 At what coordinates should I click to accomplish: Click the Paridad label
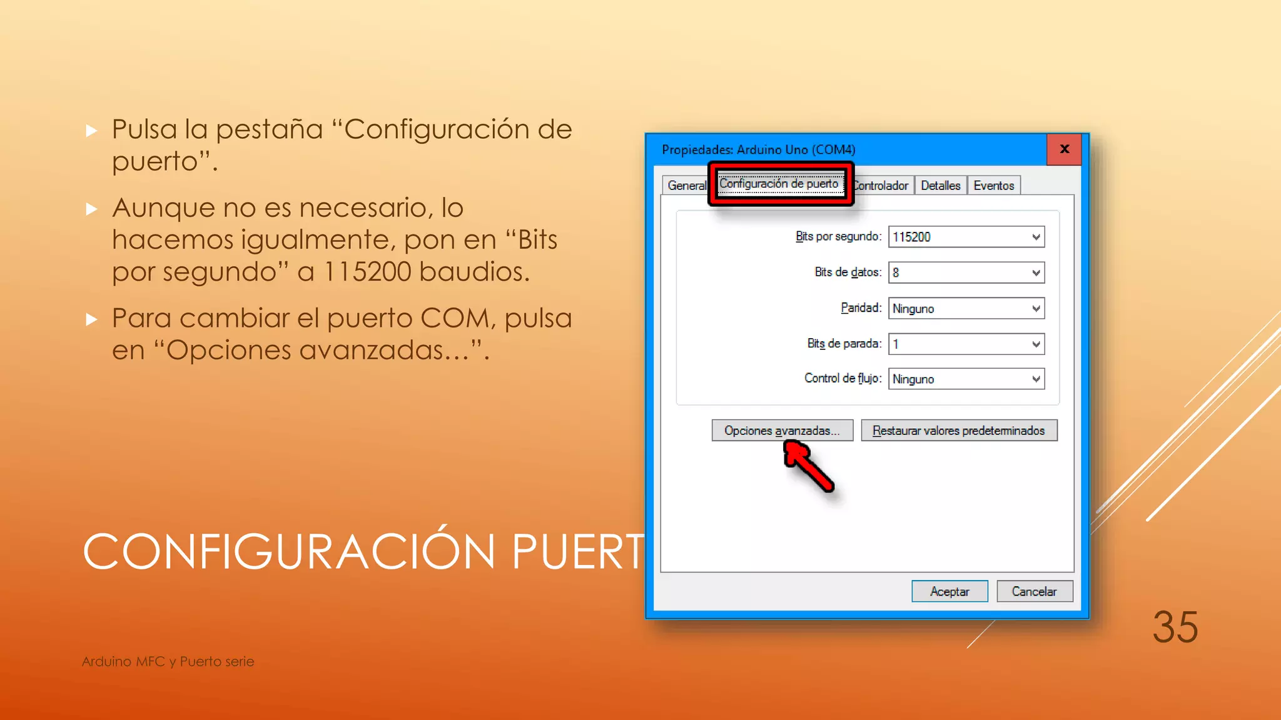point(861,307)
